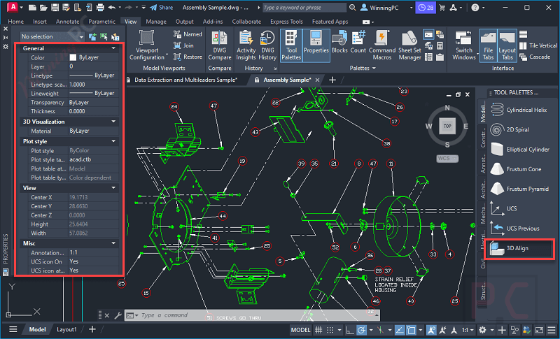Select Elliptical Cylinder tool
The width and height of the screenshot is (560, 339).
[x=519, y=150]
